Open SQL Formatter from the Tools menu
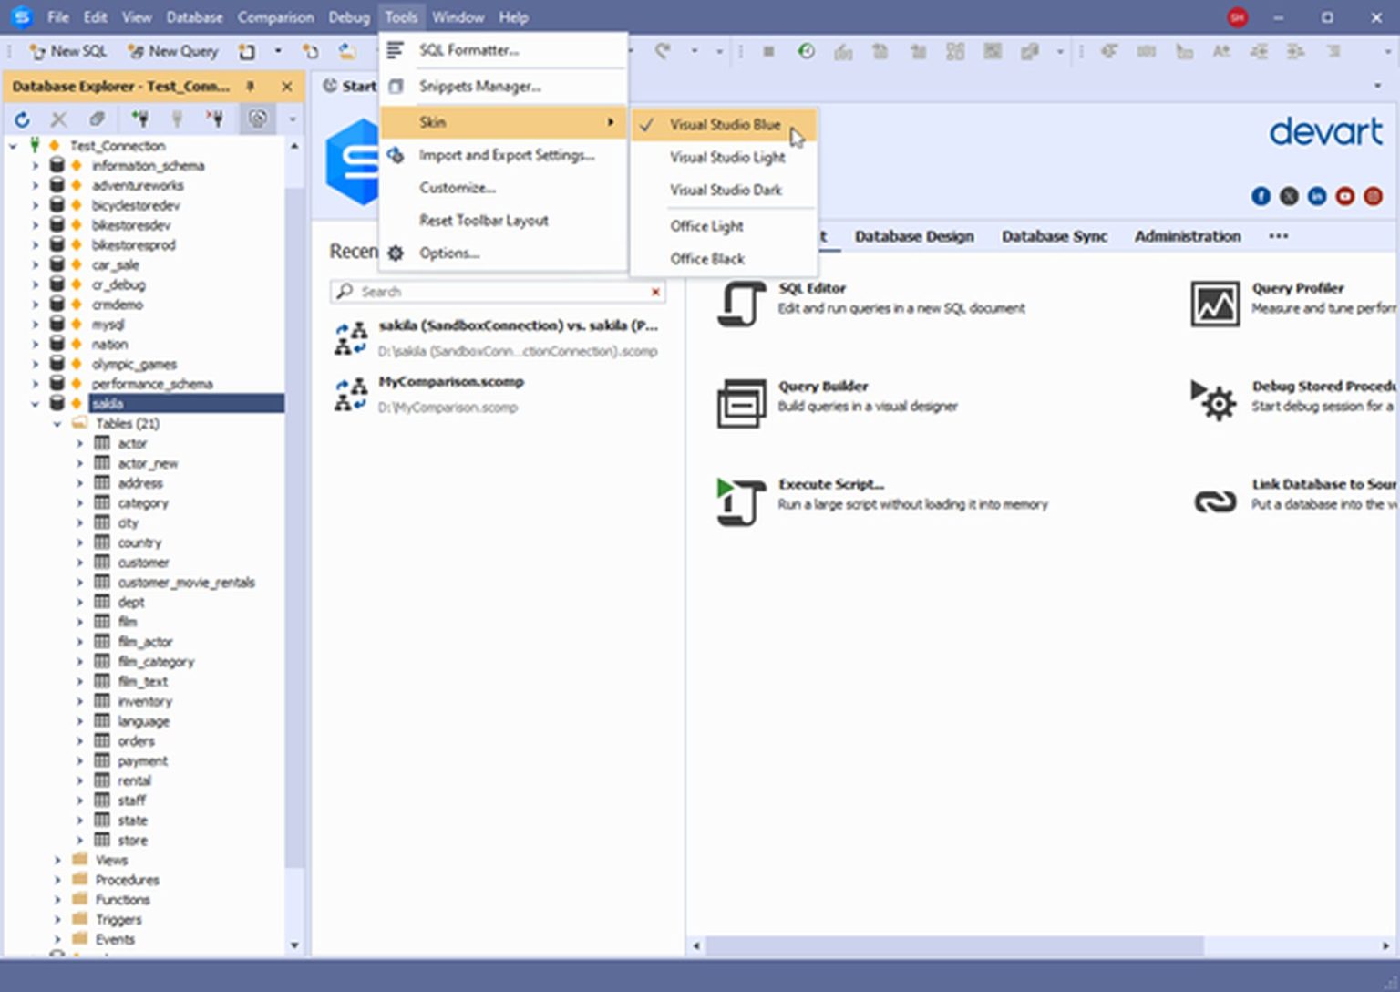The width and height of the screenshot is (1400, 992). coord(468,50)
